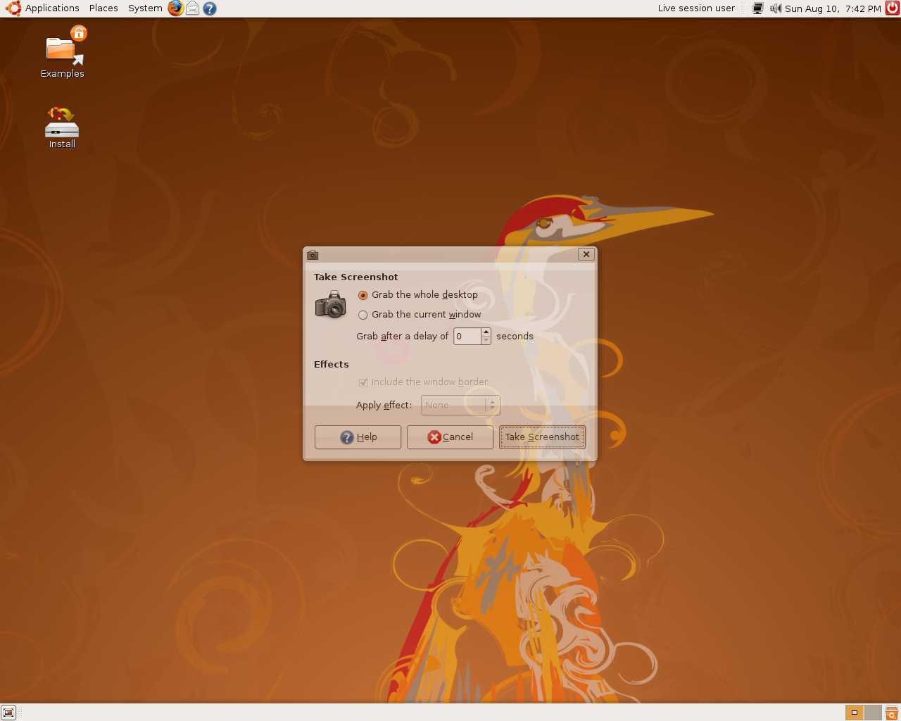Screen dimensions: 901x721
Task: Click the Show Desktop icon in the bottom-left
Action: click(x=8, y=713)
